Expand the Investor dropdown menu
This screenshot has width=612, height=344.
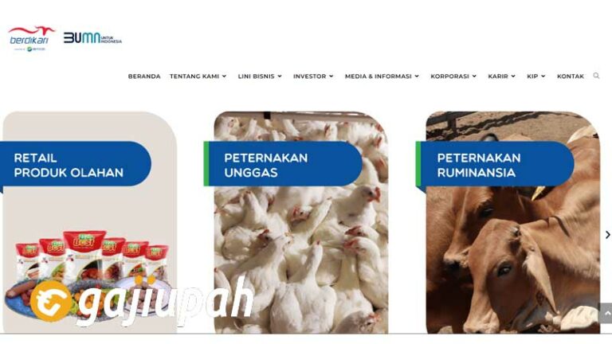click(313, 76)
